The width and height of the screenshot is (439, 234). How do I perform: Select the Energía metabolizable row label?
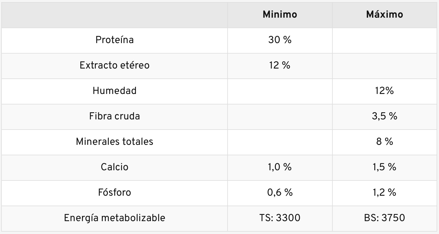[114, 218]
